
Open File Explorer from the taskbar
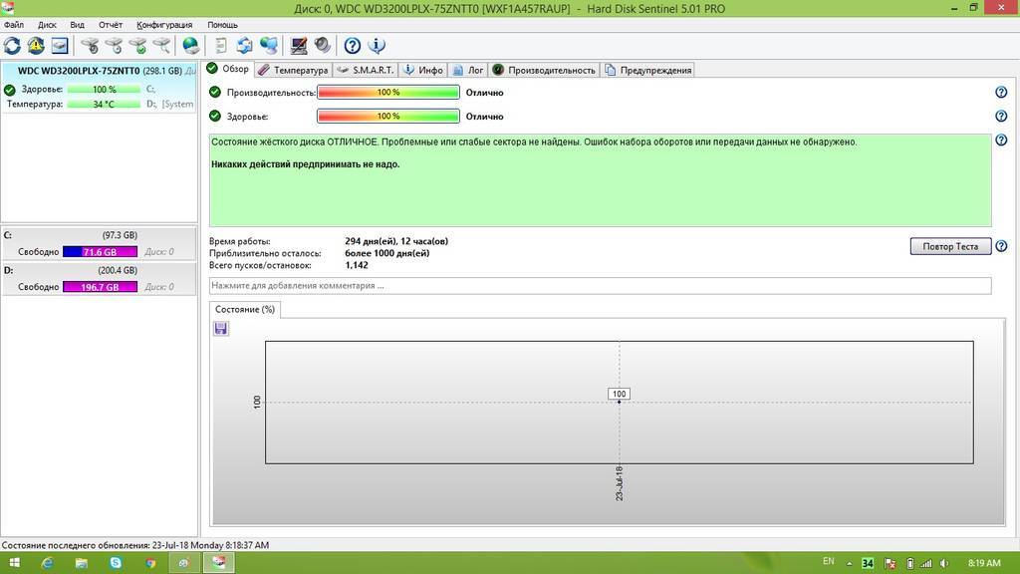(82, 563)
